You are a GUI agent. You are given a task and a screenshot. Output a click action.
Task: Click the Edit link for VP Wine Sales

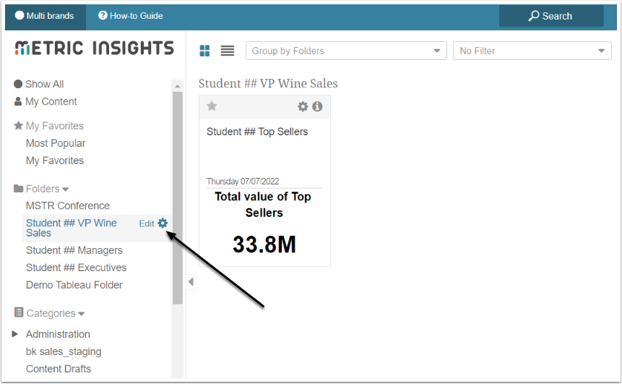click(146, 223)
